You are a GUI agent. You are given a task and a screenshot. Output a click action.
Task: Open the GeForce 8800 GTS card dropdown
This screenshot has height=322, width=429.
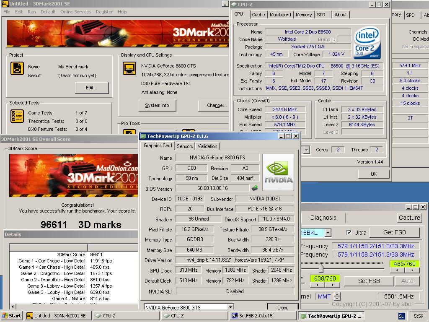(x=231, y=307)
